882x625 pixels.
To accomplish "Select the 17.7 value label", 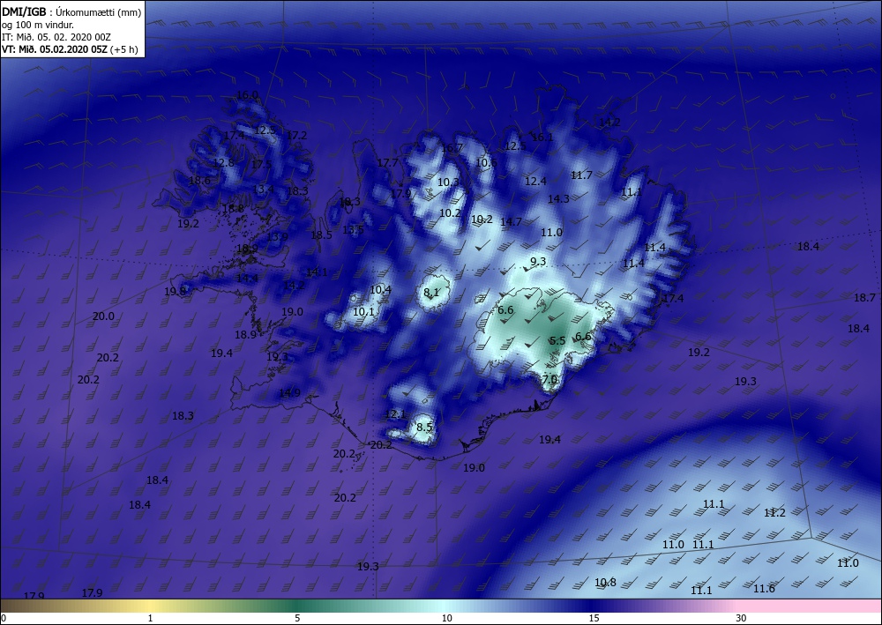I will coord(387,163).
